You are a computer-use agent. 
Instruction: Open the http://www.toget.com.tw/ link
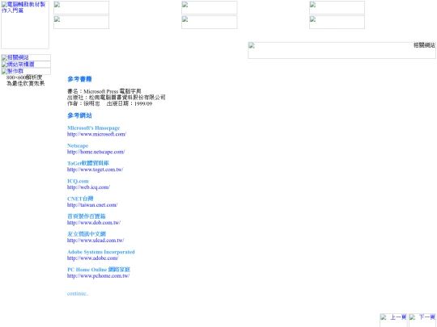tap(95, 170)
